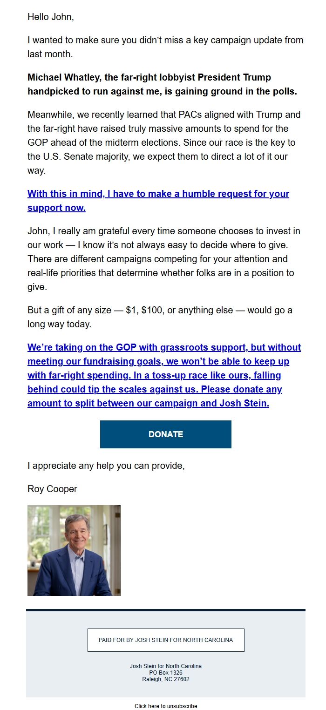
Task: Click here to unsubscribe from emails
Action: [165, 706]
